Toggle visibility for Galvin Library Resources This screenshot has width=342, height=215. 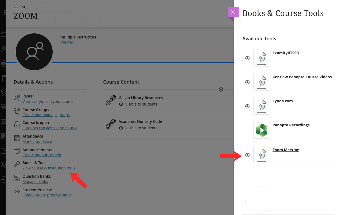coord(138,104)
